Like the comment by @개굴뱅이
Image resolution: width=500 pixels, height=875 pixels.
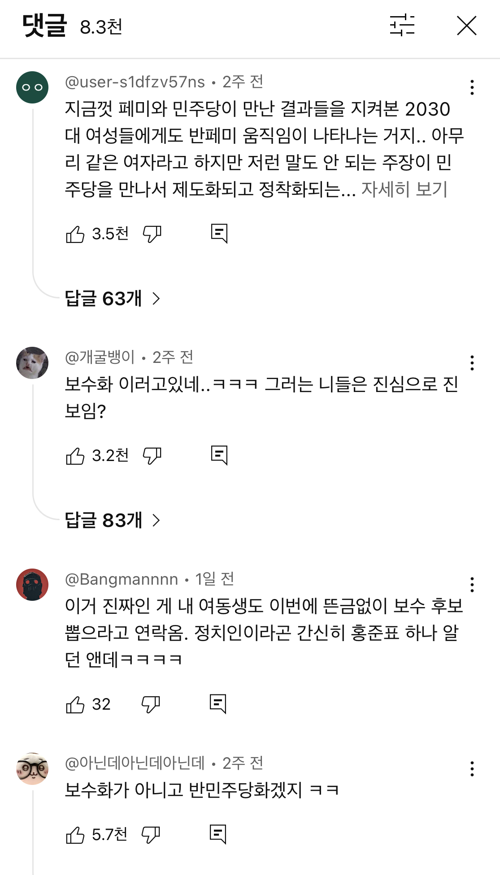pyautogui.click(x=75, y=456)
